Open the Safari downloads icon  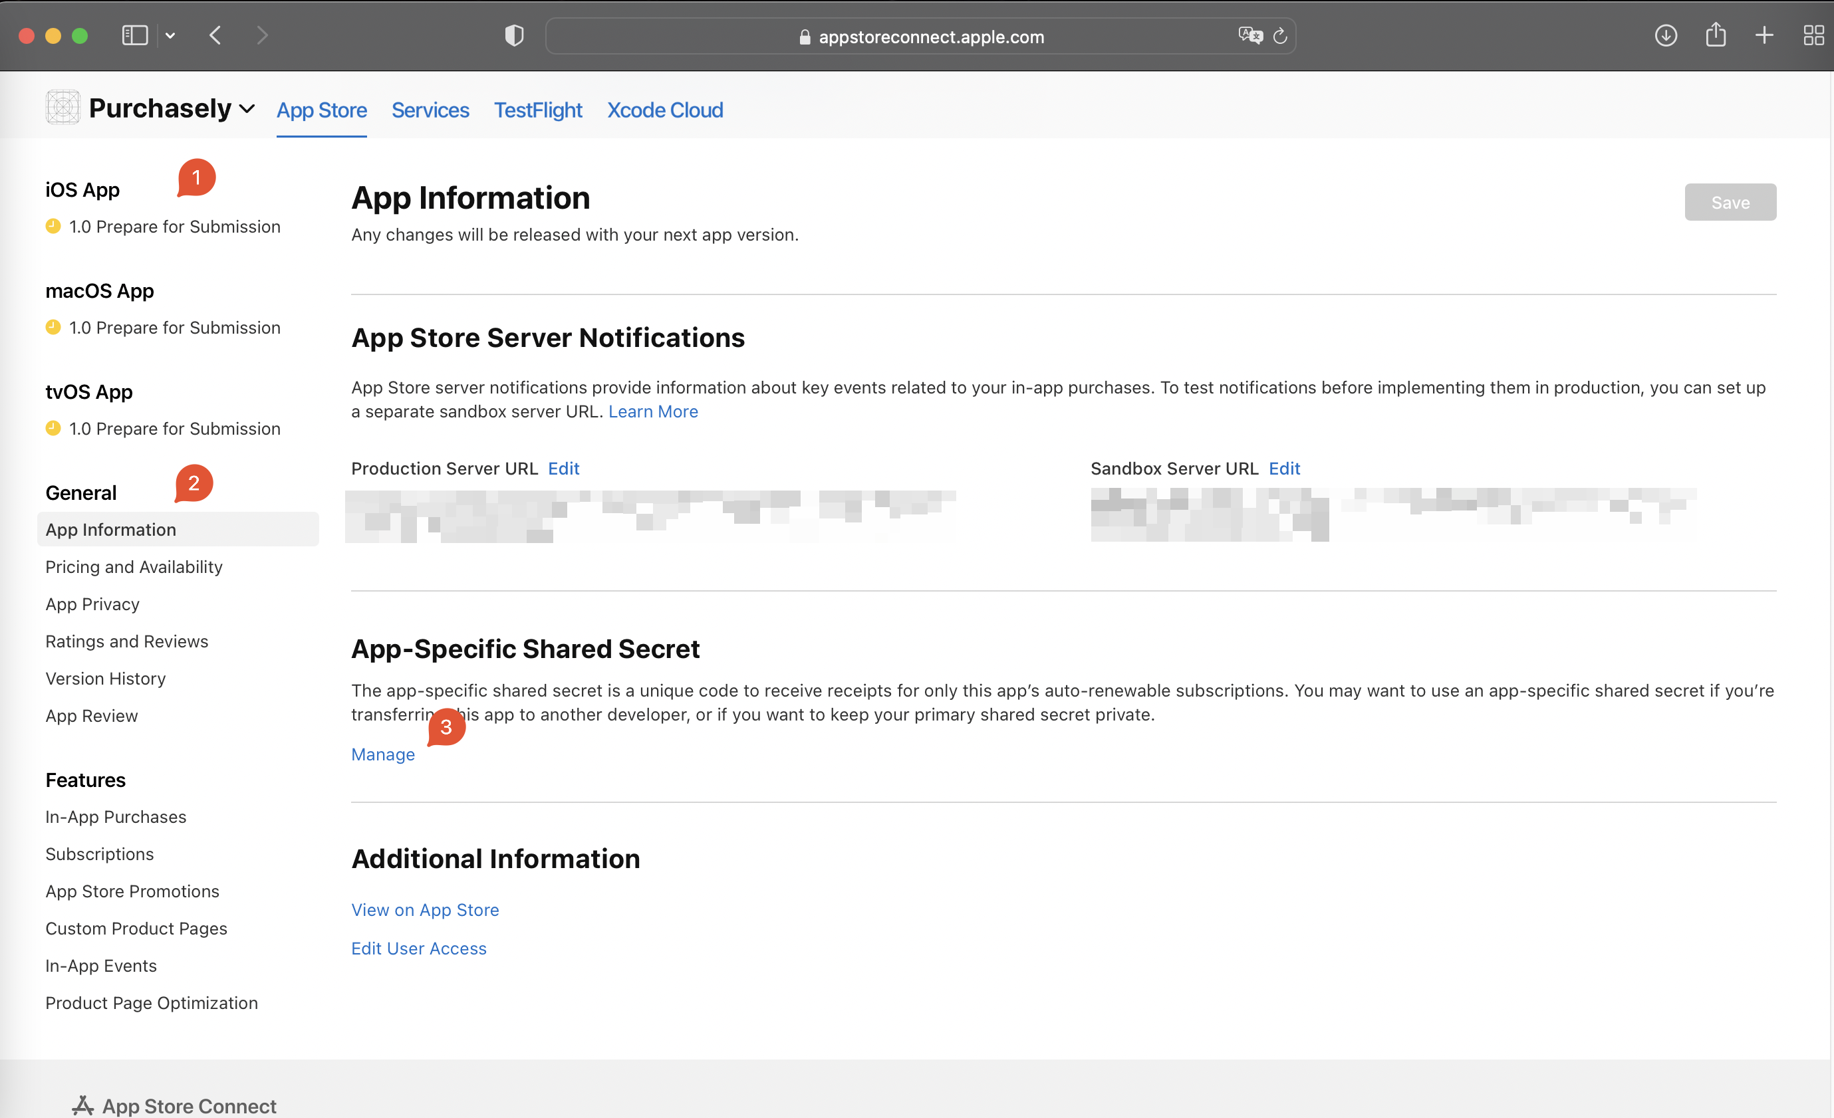[1666, 36]
